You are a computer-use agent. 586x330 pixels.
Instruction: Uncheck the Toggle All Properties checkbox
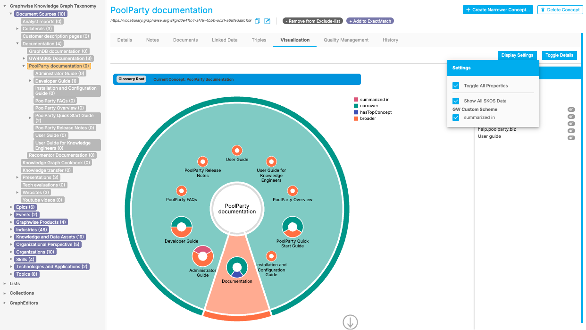click(456, 86)
